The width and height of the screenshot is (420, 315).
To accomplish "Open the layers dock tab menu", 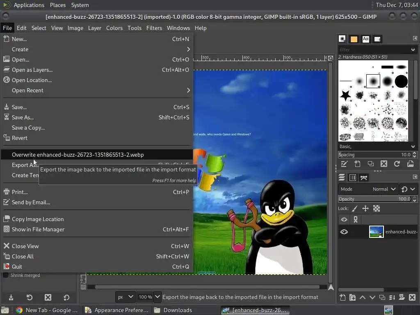I will click(x=415, y=177).
